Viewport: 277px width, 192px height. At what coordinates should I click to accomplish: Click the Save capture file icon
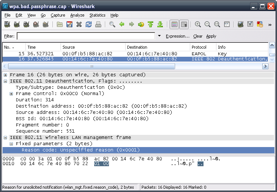69,25
